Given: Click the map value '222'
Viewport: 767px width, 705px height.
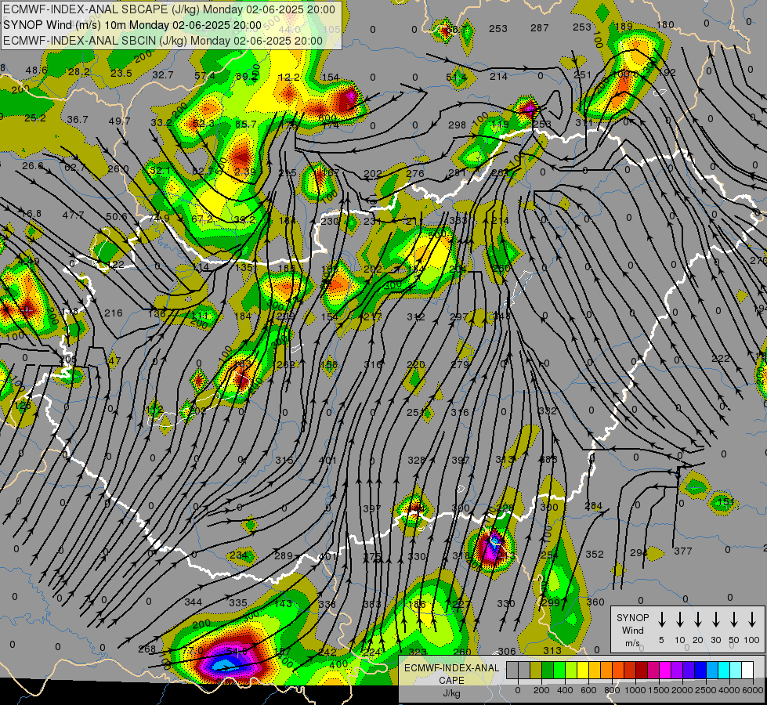Looking at the screenshot, I should [x=721, y=359].
